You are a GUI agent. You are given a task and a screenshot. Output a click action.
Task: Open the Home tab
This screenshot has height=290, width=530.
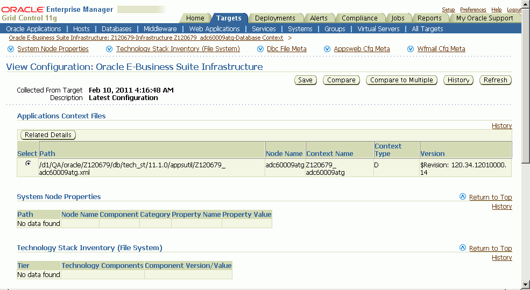pos(195,18)
